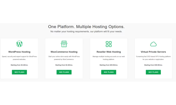The width and height of the screenshot is (176, 105).
Task: Click the Reseller four-squares grid icon
Action: point(109,44)
